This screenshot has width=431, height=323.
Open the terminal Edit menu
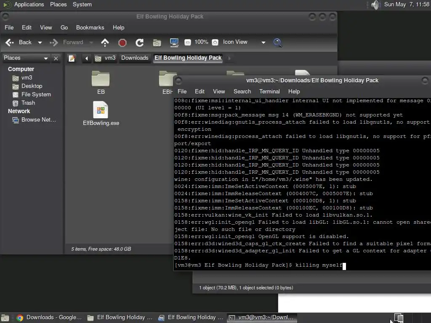200,91
